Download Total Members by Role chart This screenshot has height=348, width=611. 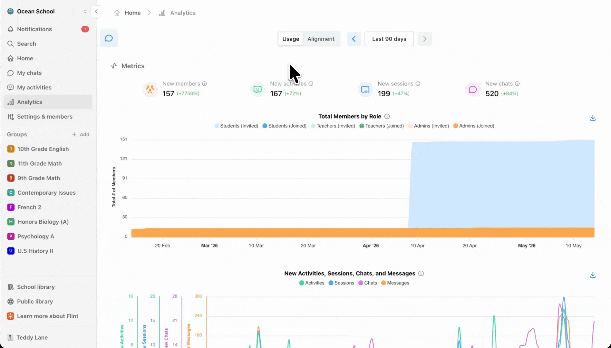point(593,118)
